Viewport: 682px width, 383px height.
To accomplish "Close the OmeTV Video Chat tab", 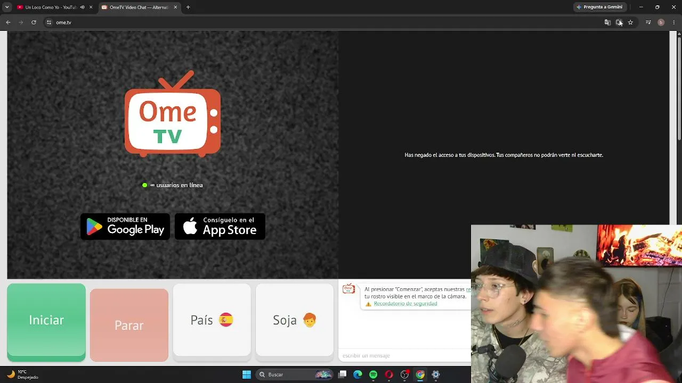I will (175, 7).
